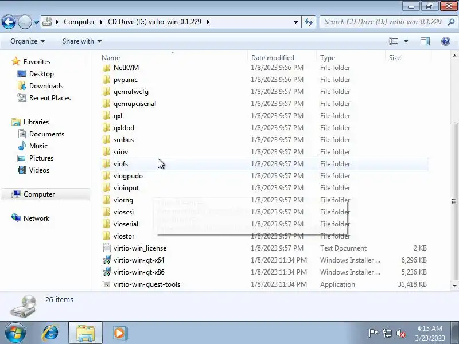This screenshot has width=459, height=344.
Task: Select the vioscsi folder icon
Action: [x=107, y=212]
